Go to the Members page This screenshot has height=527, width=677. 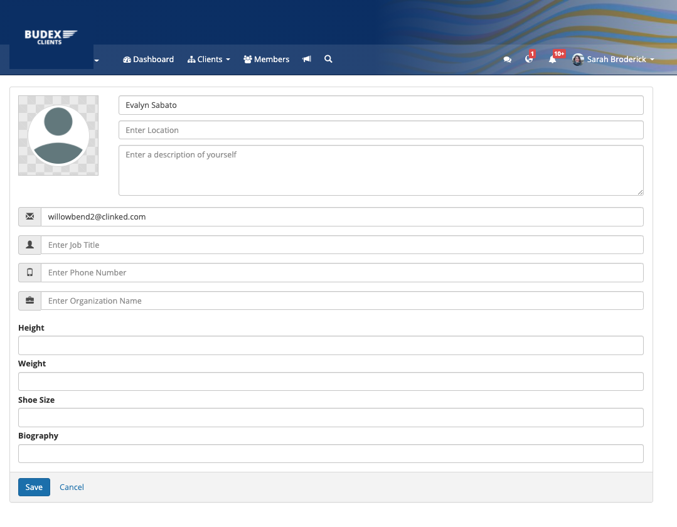tap(266, 59)
